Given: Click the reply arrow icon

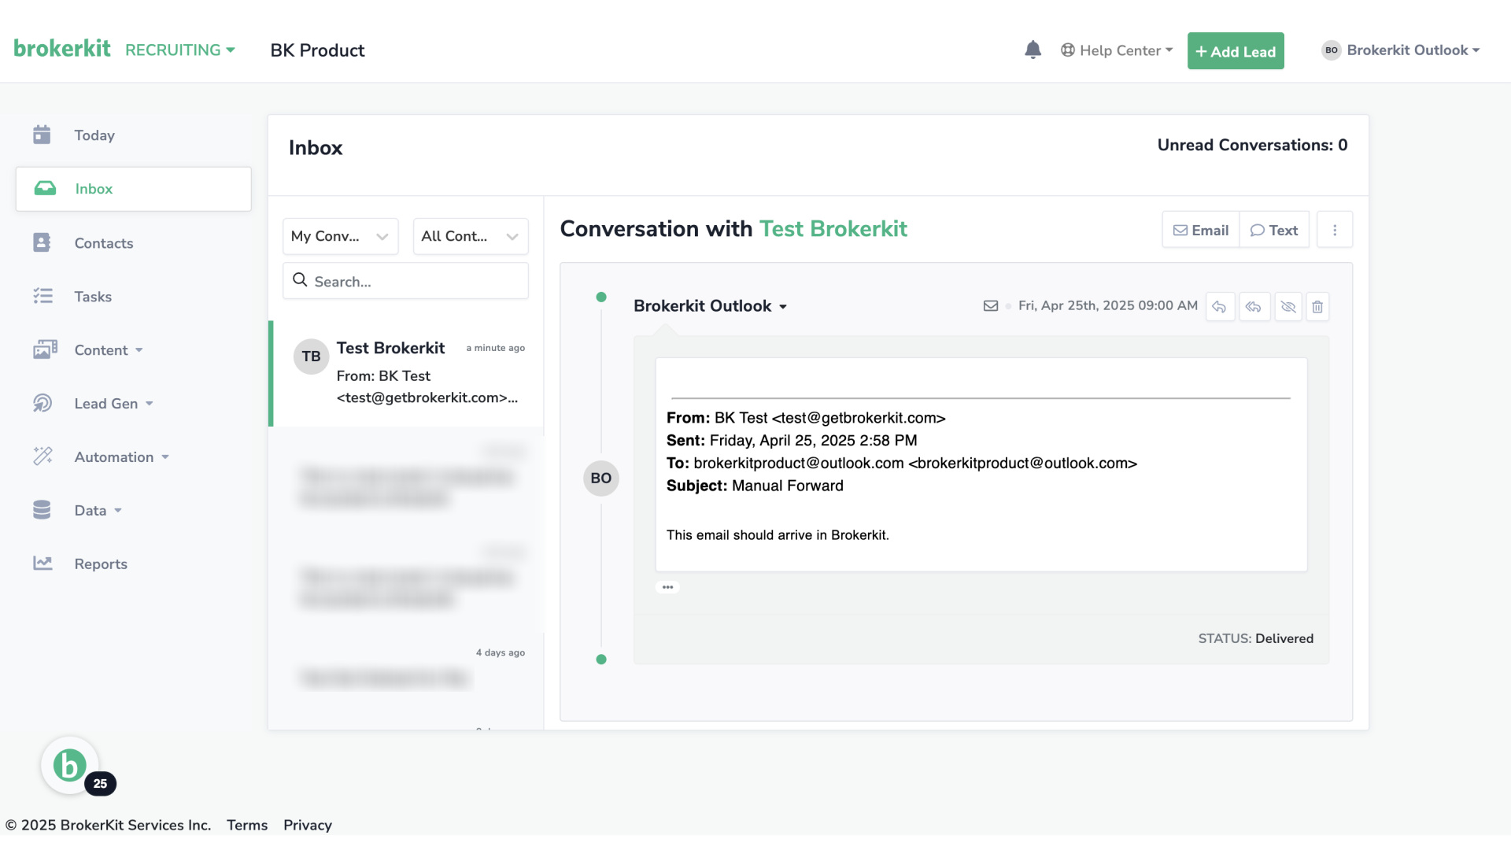Looking at the screenshot, I should [1219, 307].
